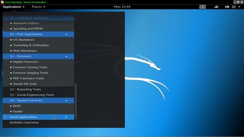Toggle Usual applications checkmark item
244x137 pixels.
click(x=38, y=117)
